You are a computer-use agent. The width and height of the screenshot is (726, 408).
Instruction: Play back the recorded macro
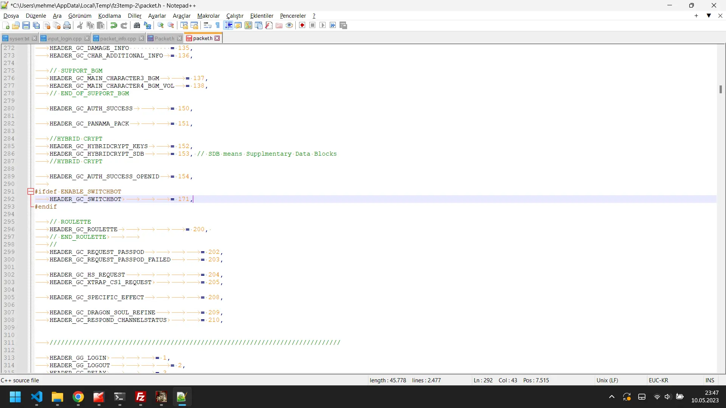323,25
